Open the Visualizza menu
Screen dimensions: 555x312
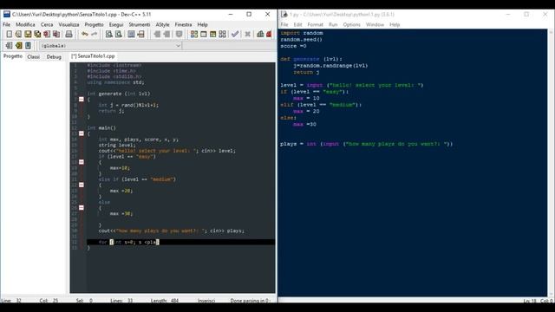[69, 24]
